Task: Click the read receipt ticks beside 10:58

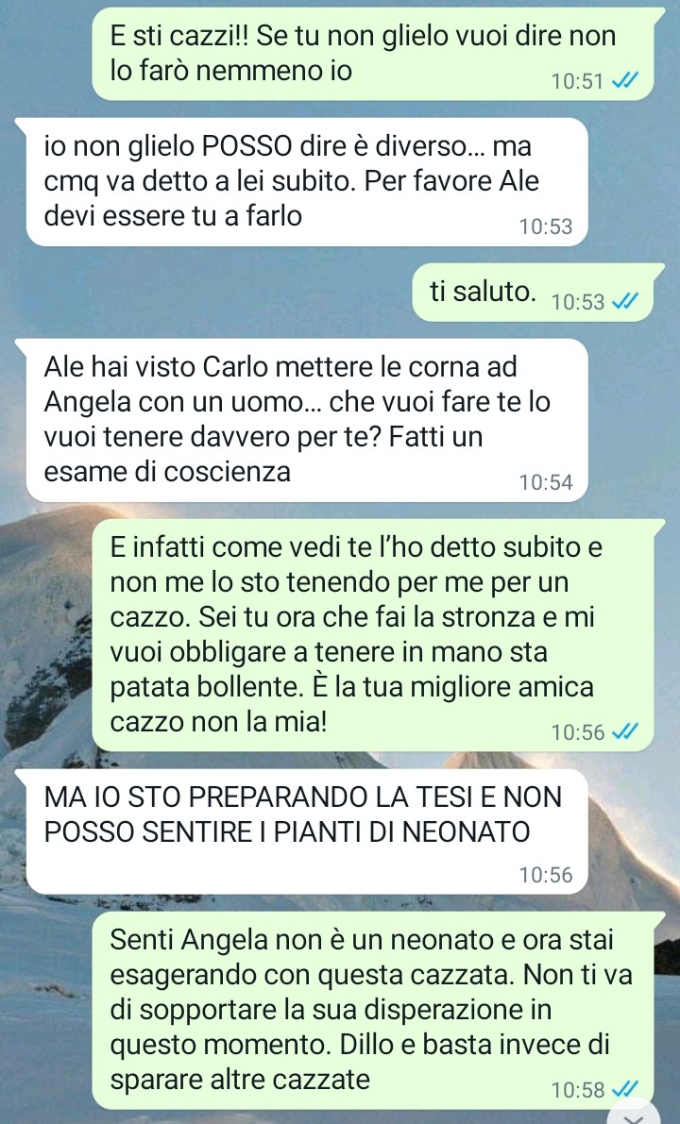Action: [x=625, y=1090]
